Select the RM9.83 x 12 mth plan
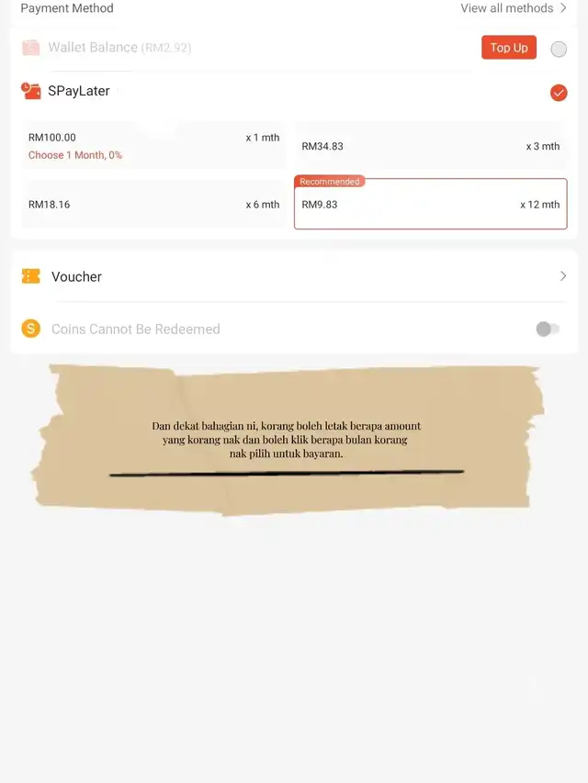 (431, 204)
